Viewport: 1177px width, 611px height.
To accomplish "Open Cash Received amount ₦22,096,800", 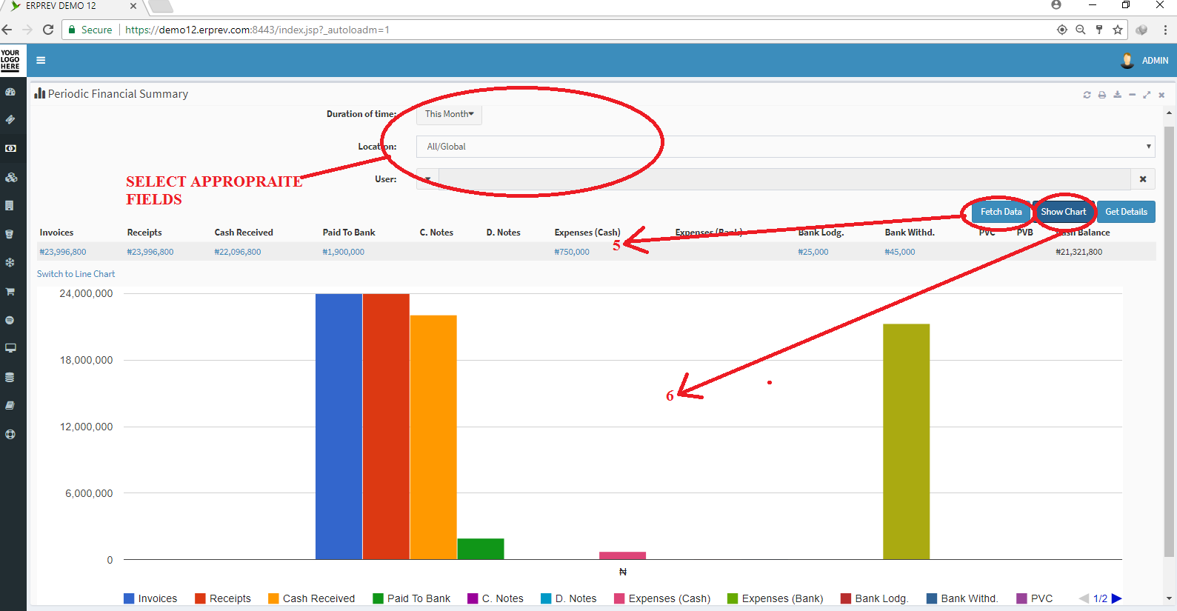I will (x=238, y=252).
